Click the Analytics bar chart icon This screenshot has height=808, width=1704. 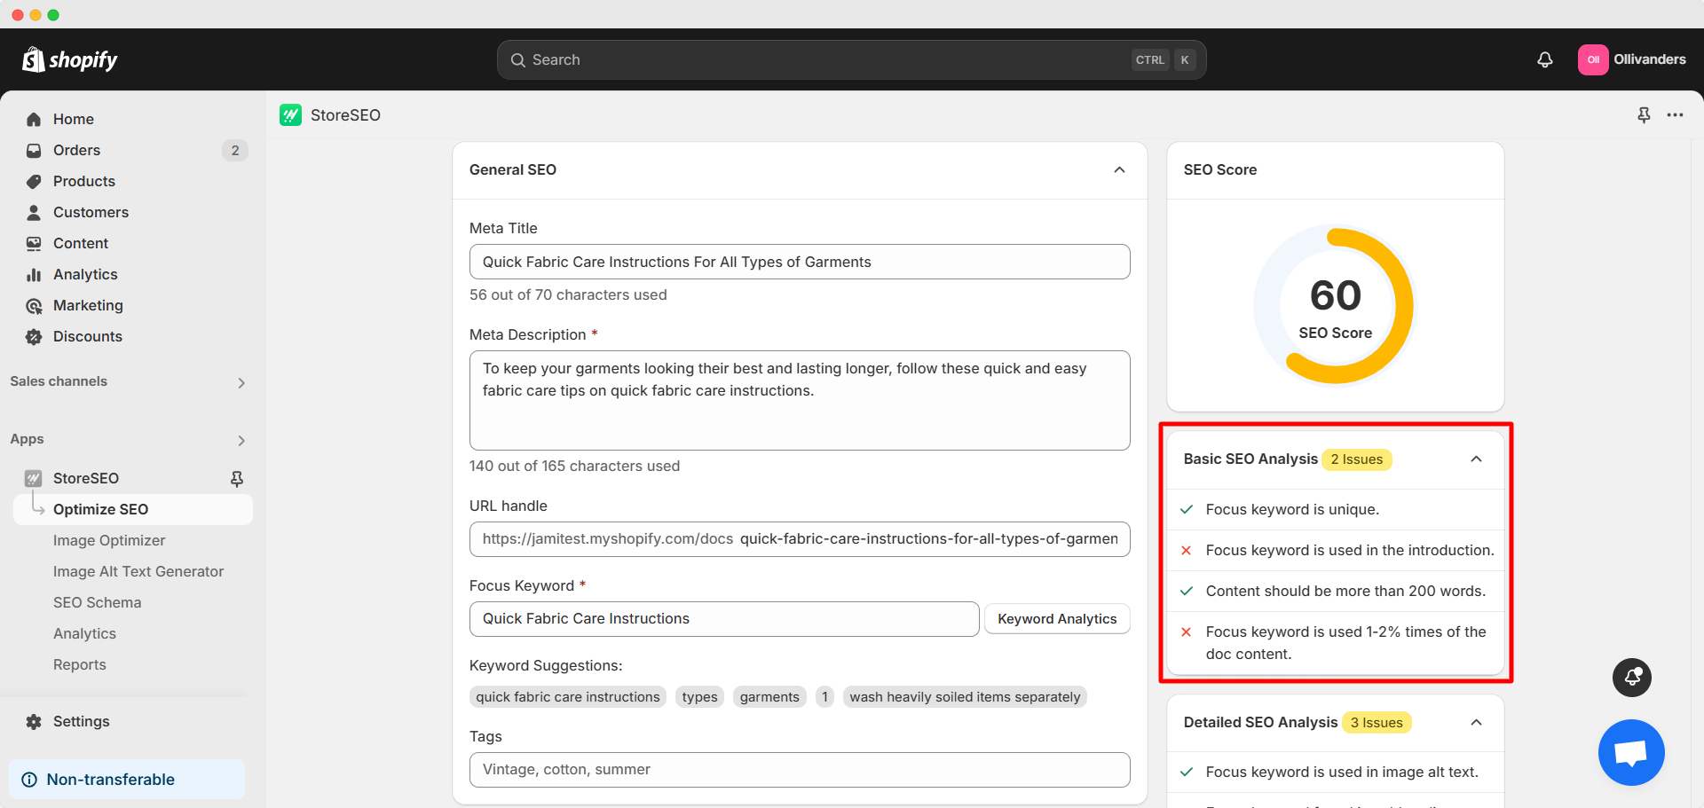click(34, 274)
